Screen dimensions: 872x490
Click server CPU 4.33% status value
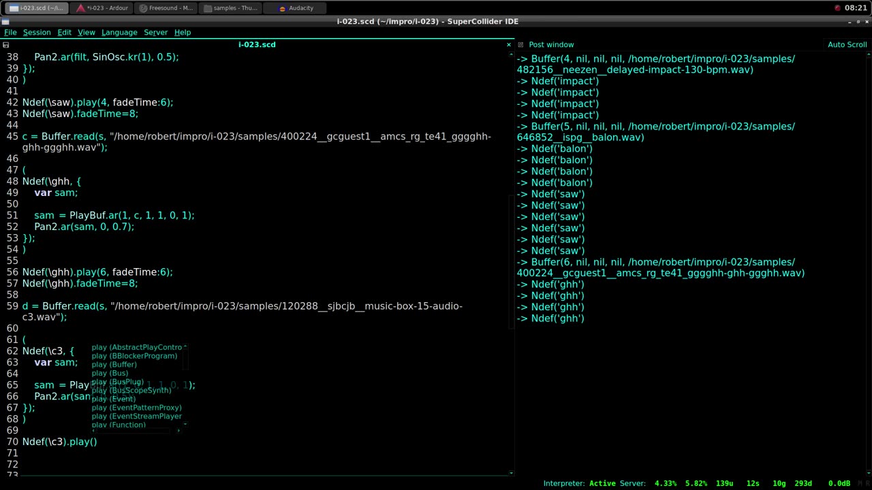(x=666, y=483)
